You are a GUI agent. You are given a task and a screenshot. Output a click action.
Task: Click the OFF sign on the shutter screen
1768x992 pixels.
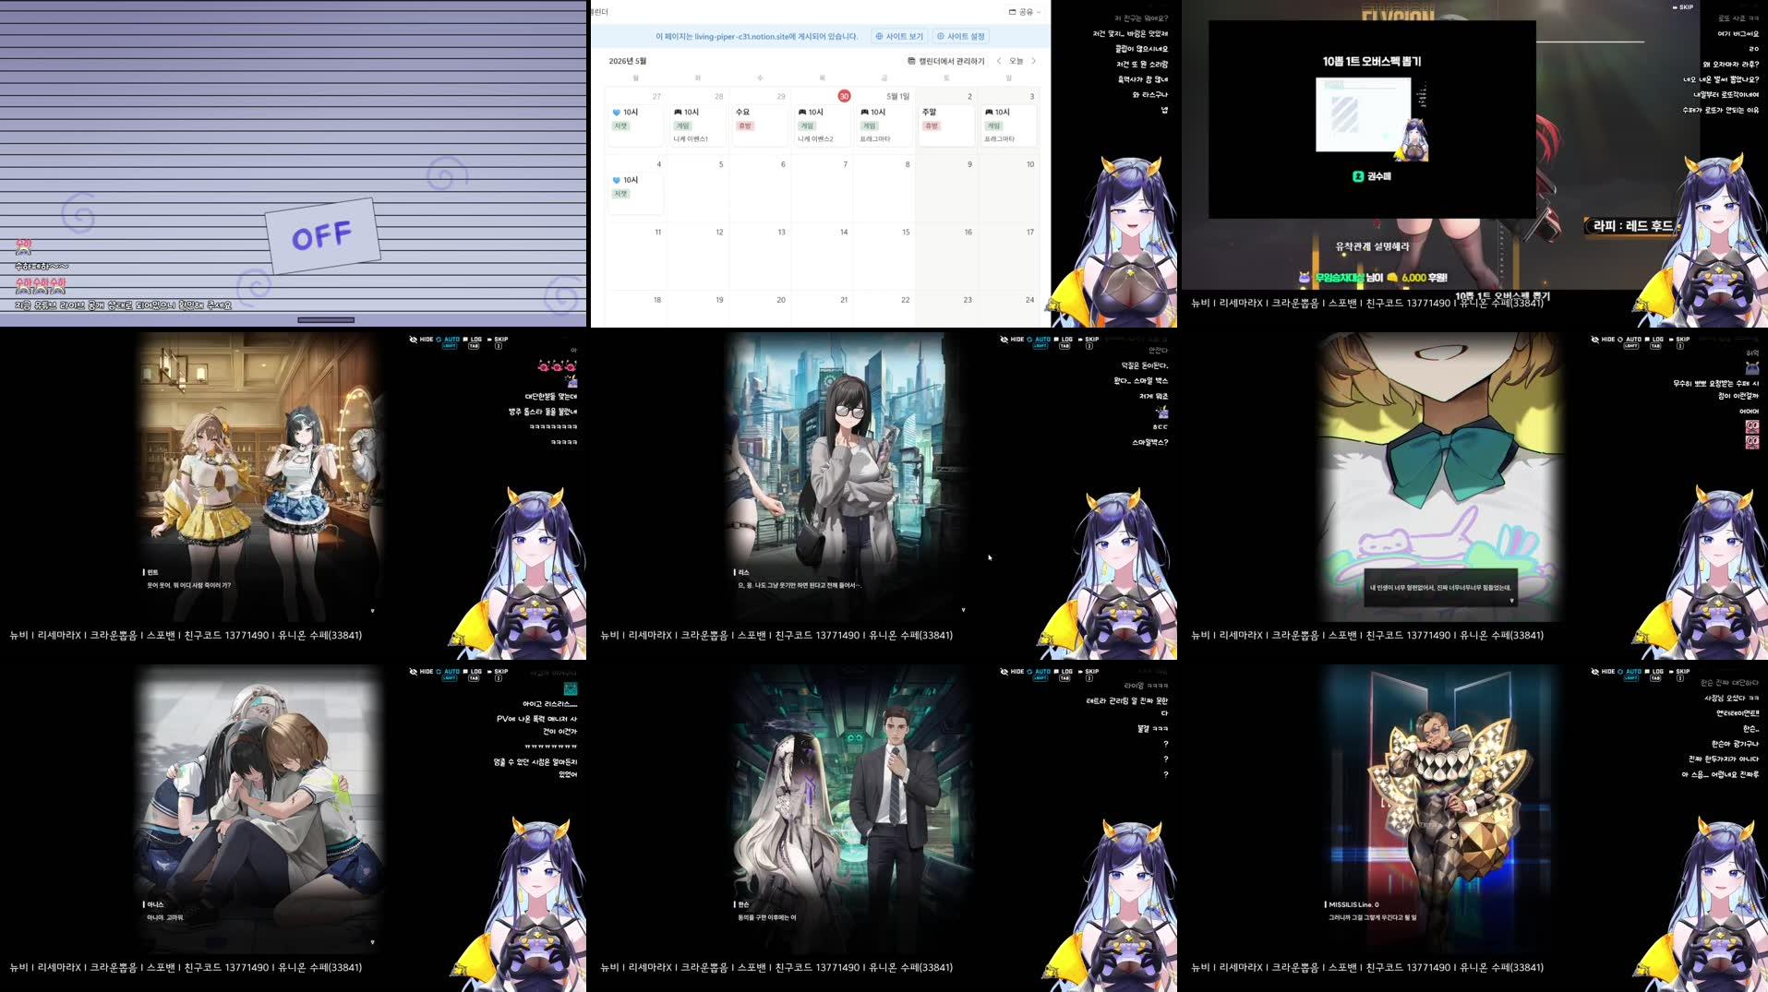point(322,236)
